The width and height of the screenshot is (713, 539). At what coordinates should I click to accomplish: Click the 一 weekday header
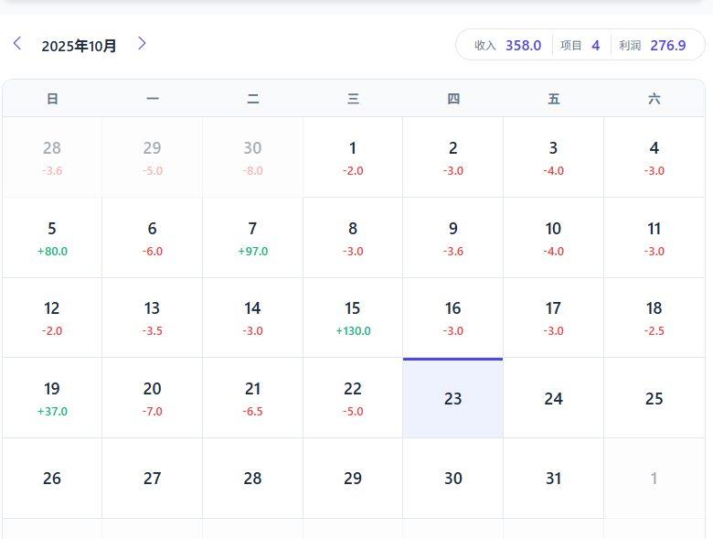(x=153, y=99)
